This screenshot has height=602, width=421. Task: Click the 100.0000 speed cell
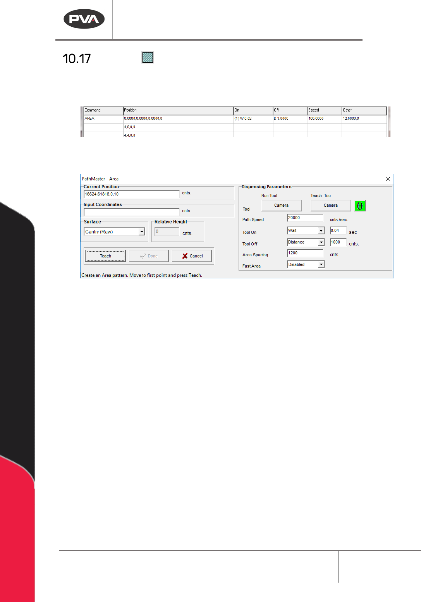(325, 119)
